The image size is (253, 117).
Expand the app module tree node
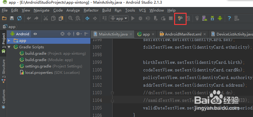(9, 40)
